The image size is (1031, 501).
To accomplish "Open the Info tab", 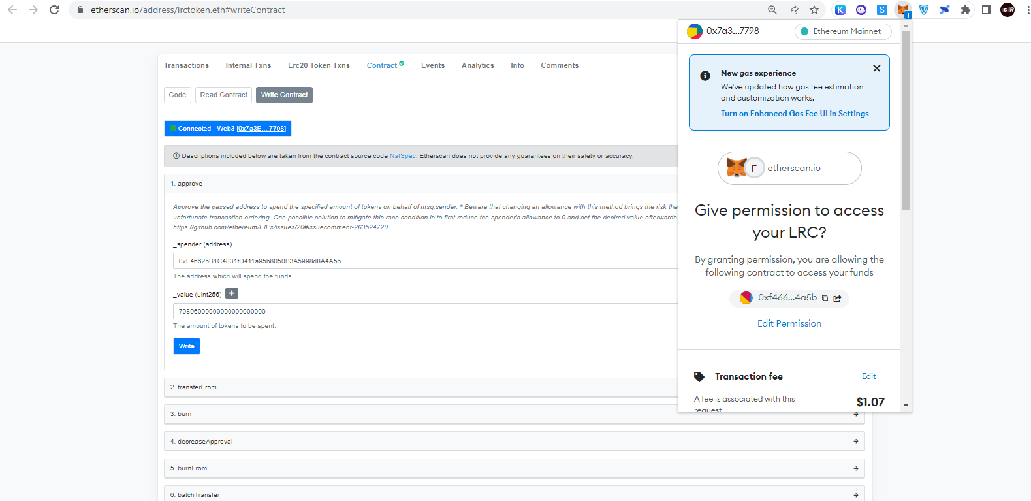I will pyautogui.click(x=517, y=65).
